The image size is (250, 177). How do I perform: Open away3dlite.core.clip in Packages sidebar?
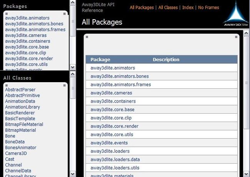click(25, 53)
